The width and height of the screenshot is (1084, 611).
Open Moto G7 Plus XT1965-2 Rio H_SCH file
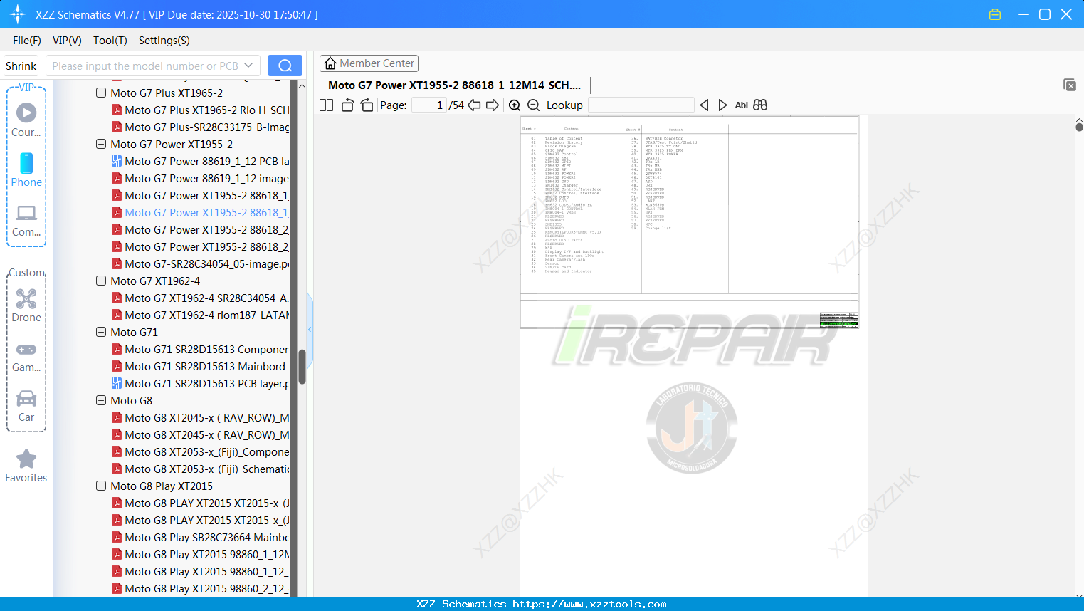[200, 110]
